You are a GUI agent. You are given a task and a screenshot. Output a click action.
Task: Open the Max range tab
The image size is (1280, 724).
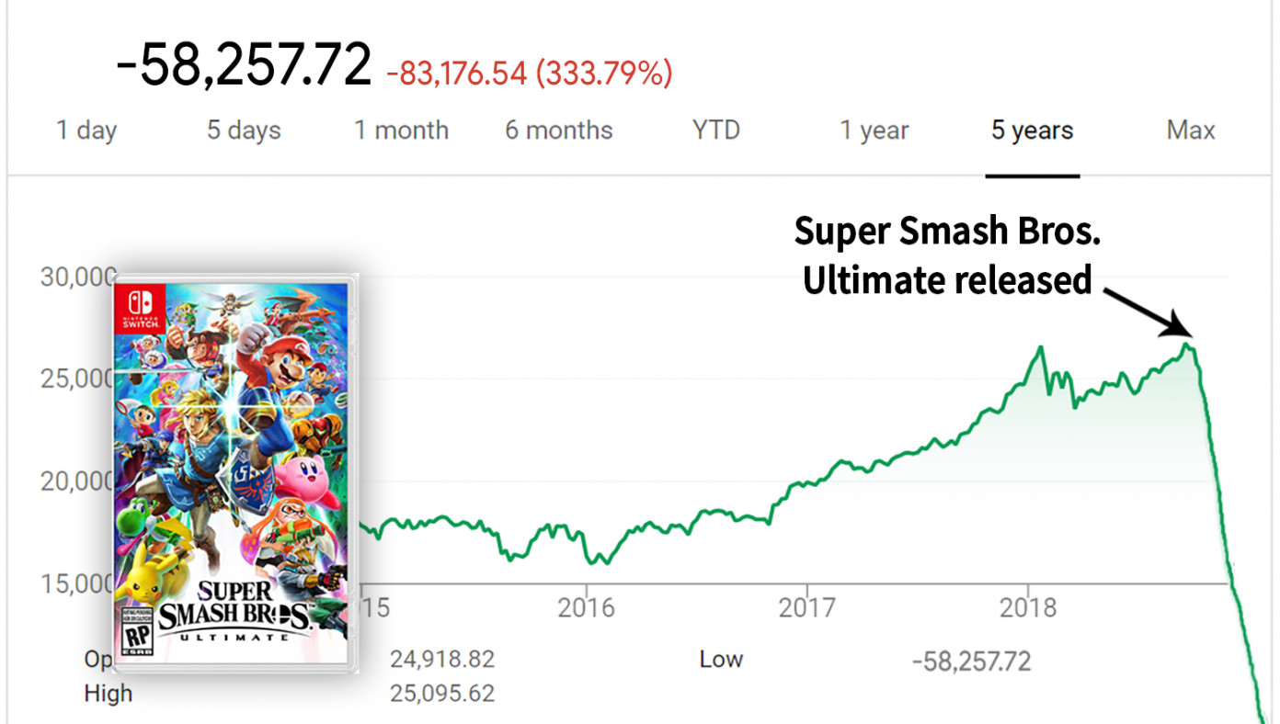(1191, 130)
